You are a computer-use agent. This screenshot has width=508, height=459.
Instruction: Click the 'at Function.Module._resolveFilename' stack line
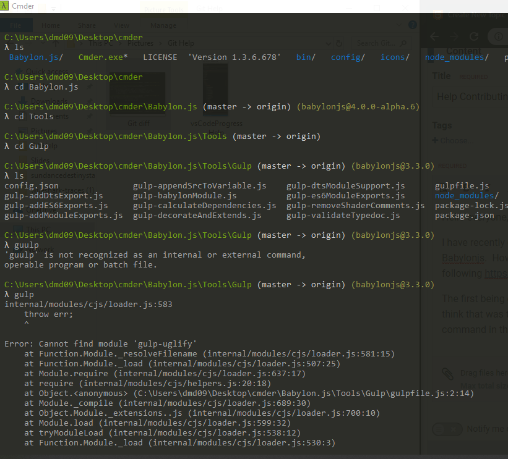(x=209, y=354)
